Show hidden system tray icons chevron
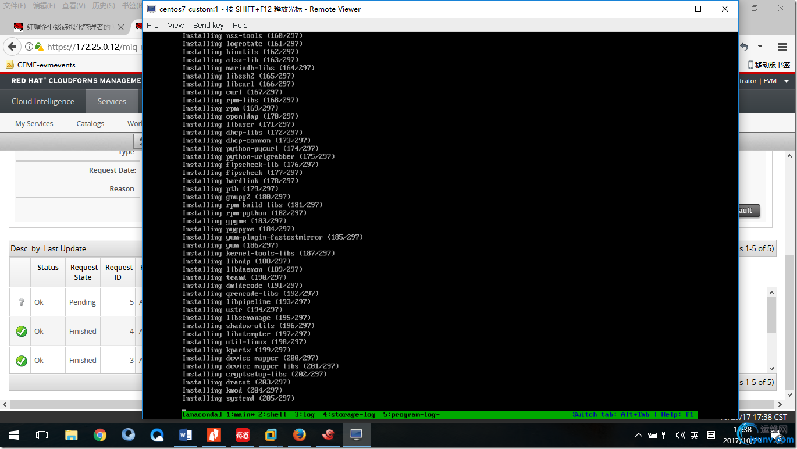 (x=639, y=435)
